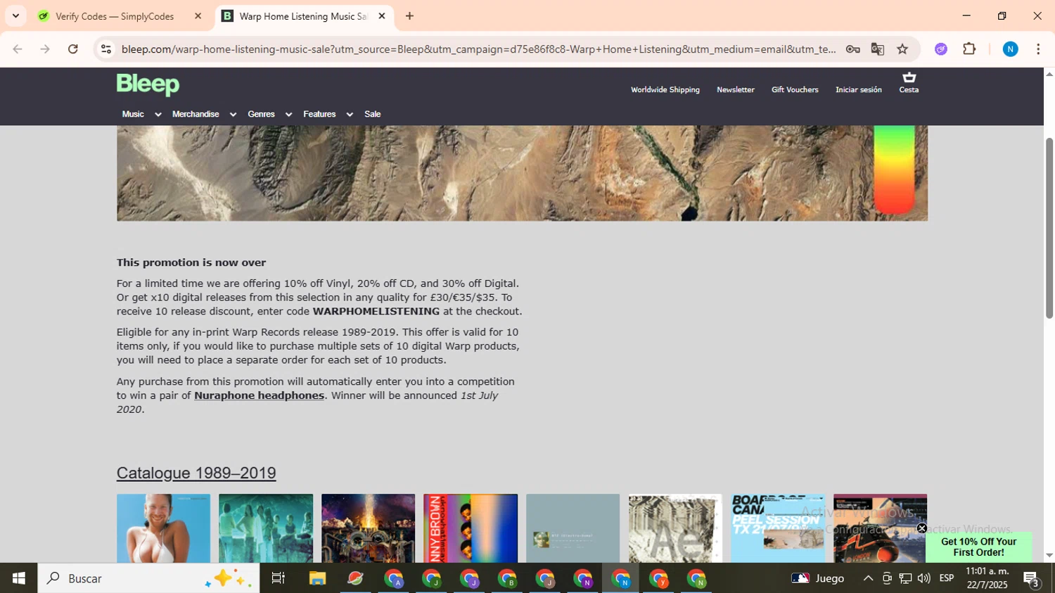The height and width of the screenshot is (593, 1055).
Task: Open the plain grey-blue album cover
Action: click(573, 528)
